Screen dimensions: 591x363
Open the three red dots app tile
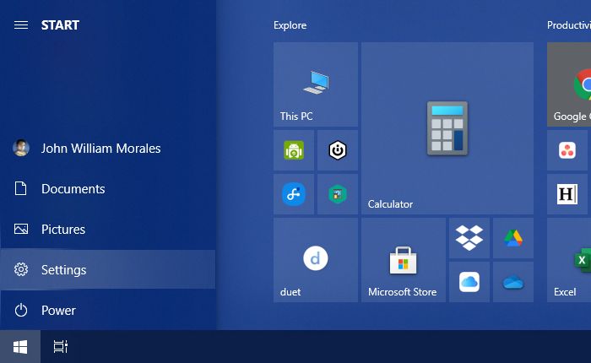567,150
